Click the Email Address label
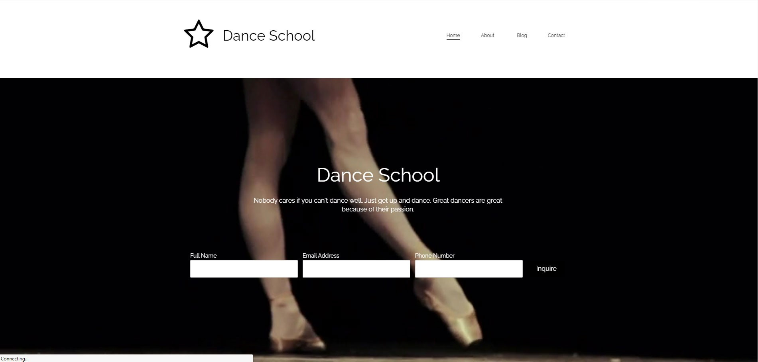 [321, 256]
